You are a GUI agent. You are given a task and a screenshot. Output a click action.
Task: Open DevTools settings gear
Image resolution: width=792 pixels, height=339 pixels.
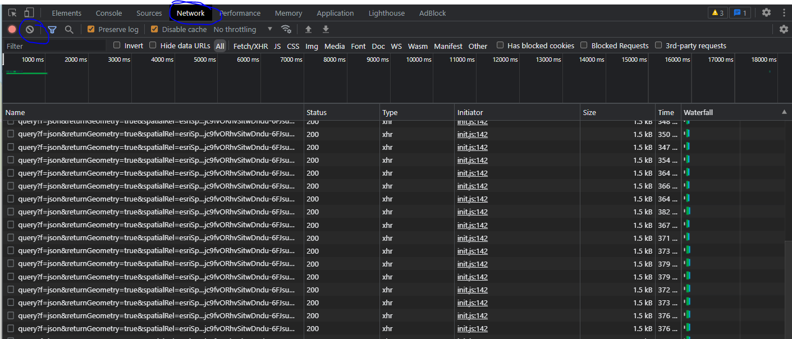[766, 13]
